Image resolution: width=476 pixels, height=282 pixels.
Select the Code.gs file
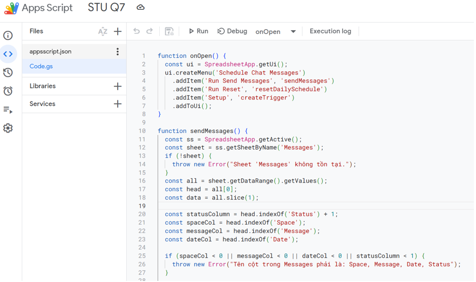(42, 66)
